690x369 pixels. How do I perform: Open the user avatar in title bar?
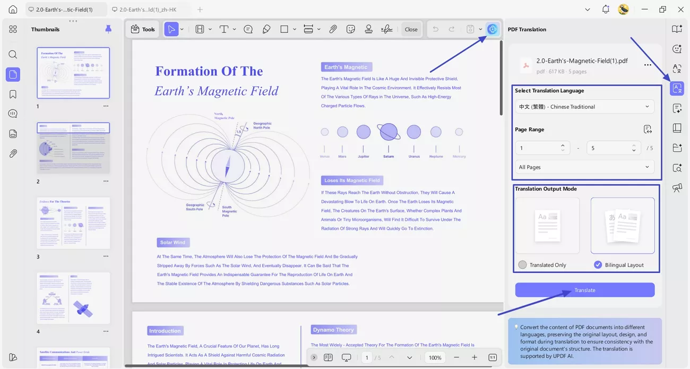(x=624, y=10)
